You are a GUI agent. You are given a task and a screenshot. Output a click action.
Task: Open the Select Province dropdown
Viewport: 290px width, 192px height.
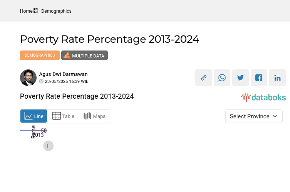pyautogui.click(x=254, y=116)
